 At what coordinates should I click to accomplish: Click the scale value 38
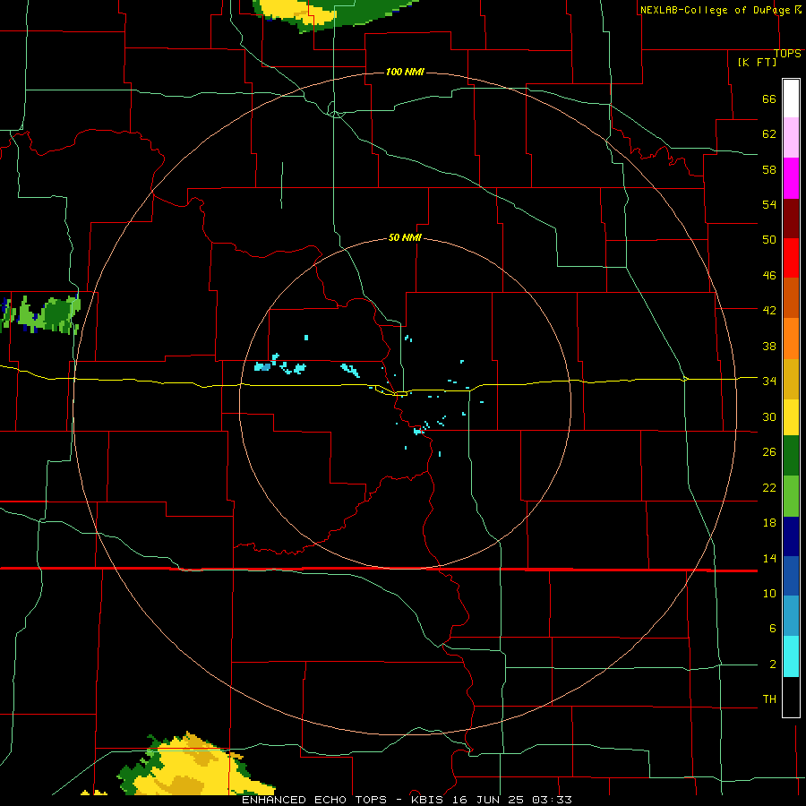coord(769,346)
